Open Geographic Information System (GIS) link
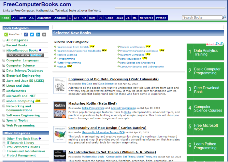228x162 pixels. pyautogui.click(x=103, y=132)
